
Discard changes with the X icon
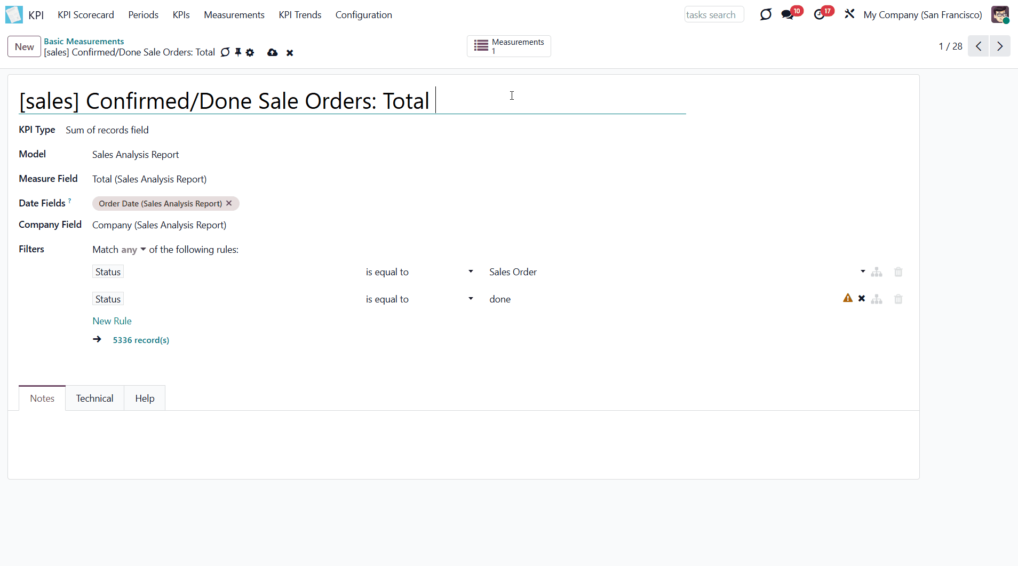tap(290, 53)
